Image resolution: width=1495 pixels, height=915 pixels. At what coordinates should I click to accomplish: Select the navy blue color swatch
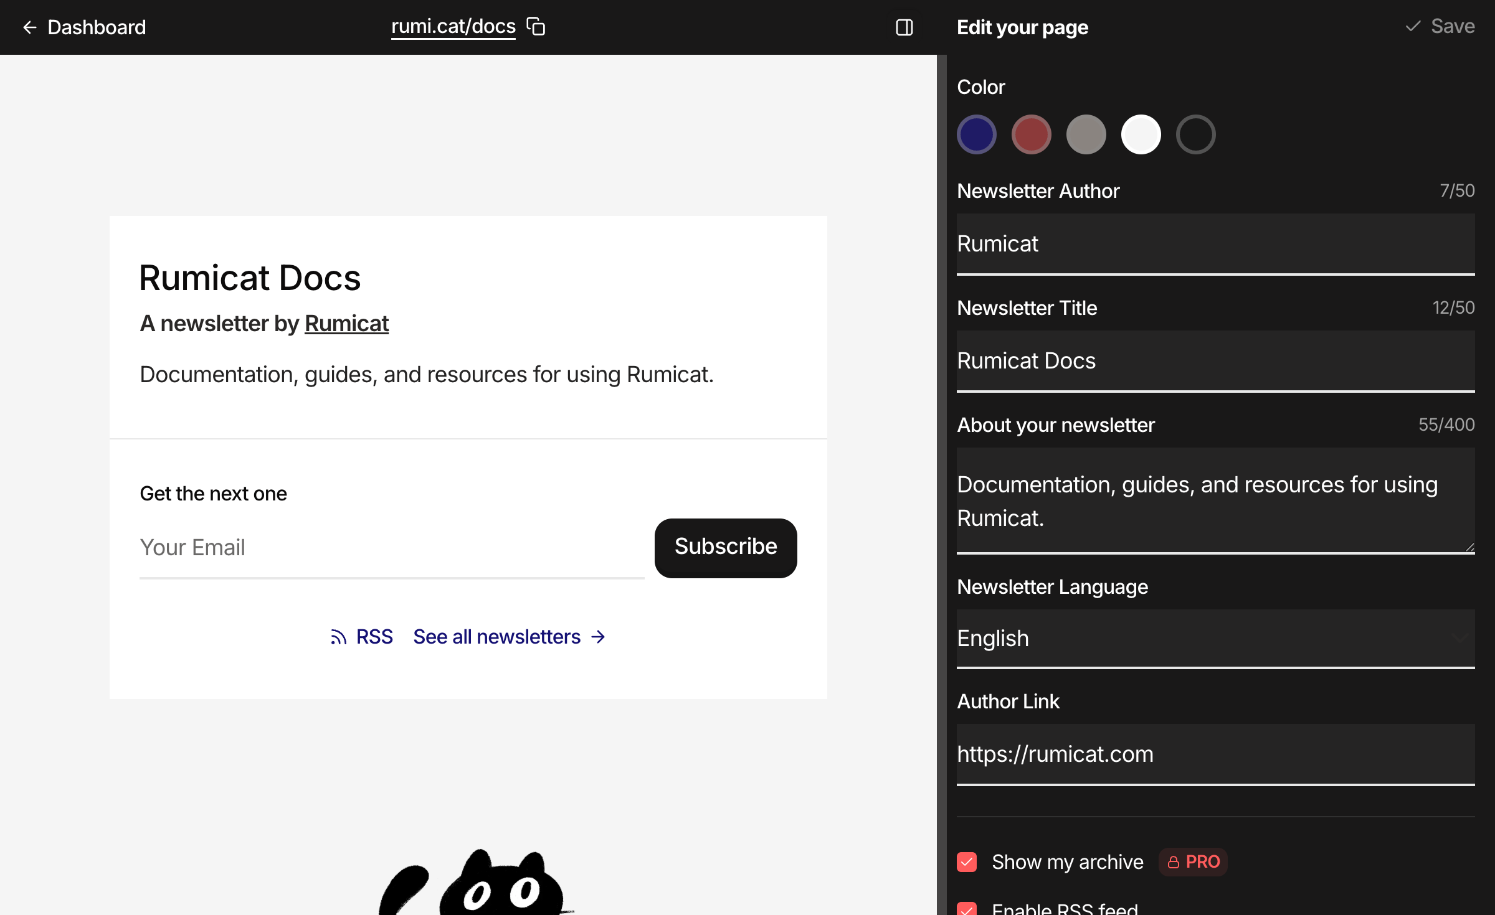pos(976,134)
